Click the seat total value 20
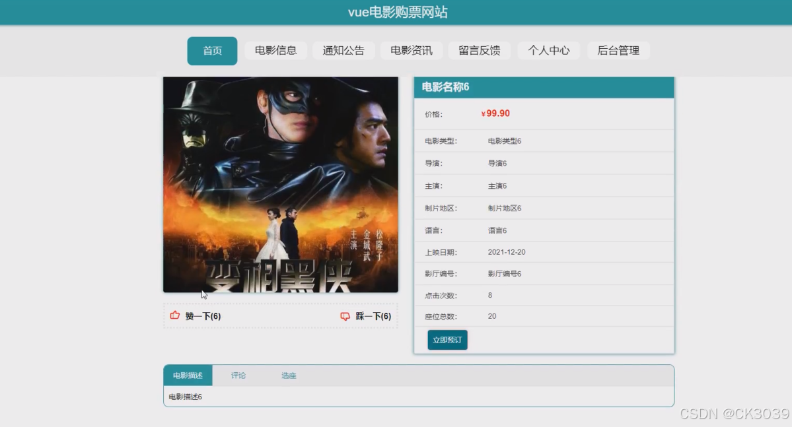Screen dimensions: 792x427 [x=492, y=316]
